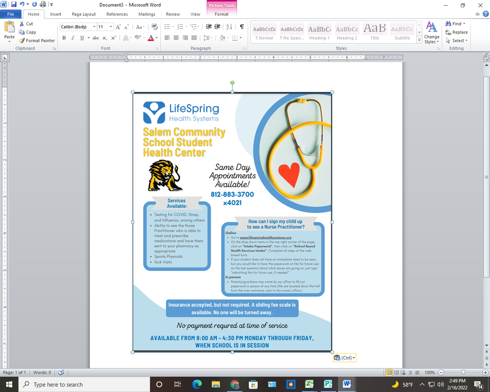Sort the selected text alphabetically
Screen dimensions: 490x392
229,27
